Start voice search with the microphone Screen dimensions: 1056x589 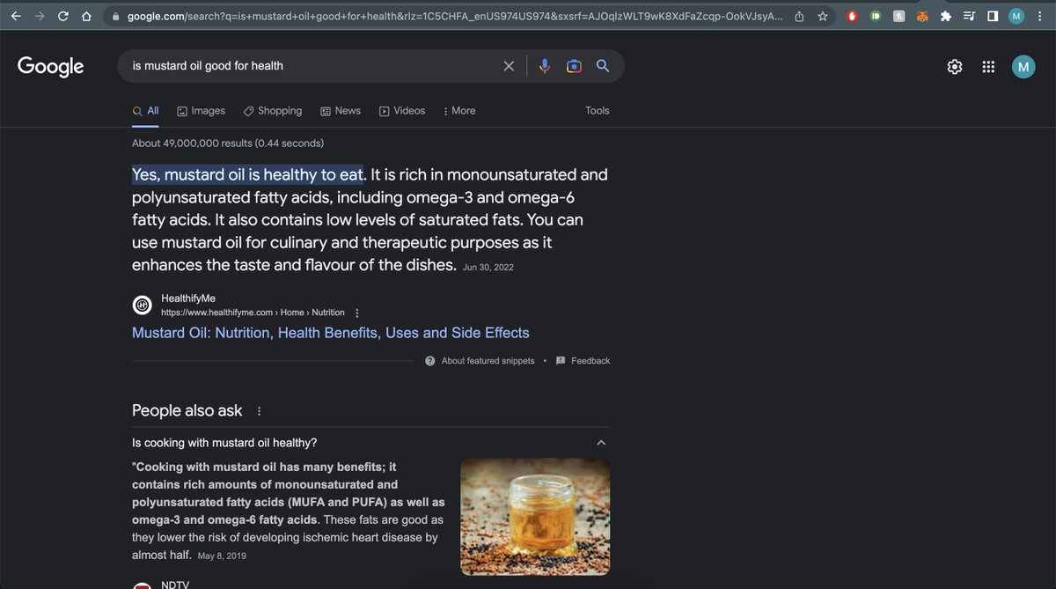pos(545,66)
